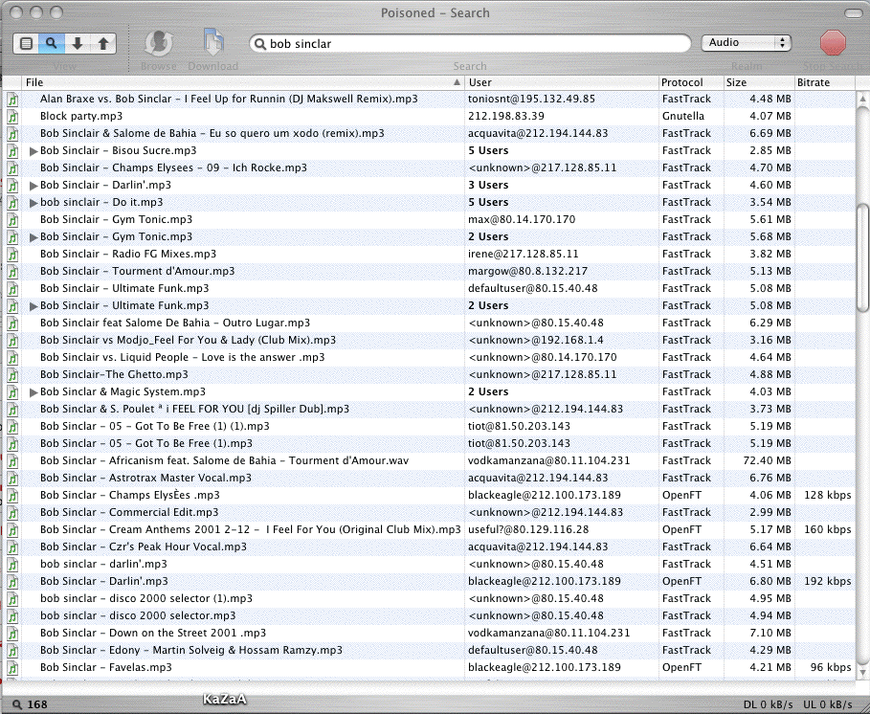870x714 pixels.
Task: Click the vertical scrollbar thumb of results
Action: (862, 258)
